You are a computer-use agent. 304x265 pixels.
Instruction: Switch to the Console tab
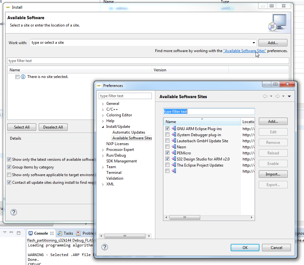[41, 233]
